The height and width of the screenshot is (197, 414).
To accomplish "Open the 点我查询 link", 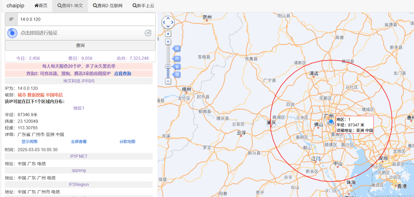I will 123,73.
